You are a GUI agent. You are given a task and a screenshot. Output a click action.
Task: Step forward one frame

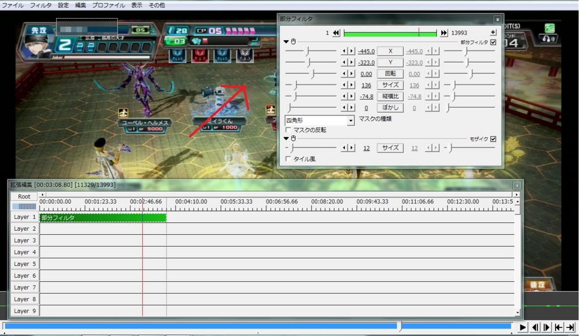click(x=547, y=328)
